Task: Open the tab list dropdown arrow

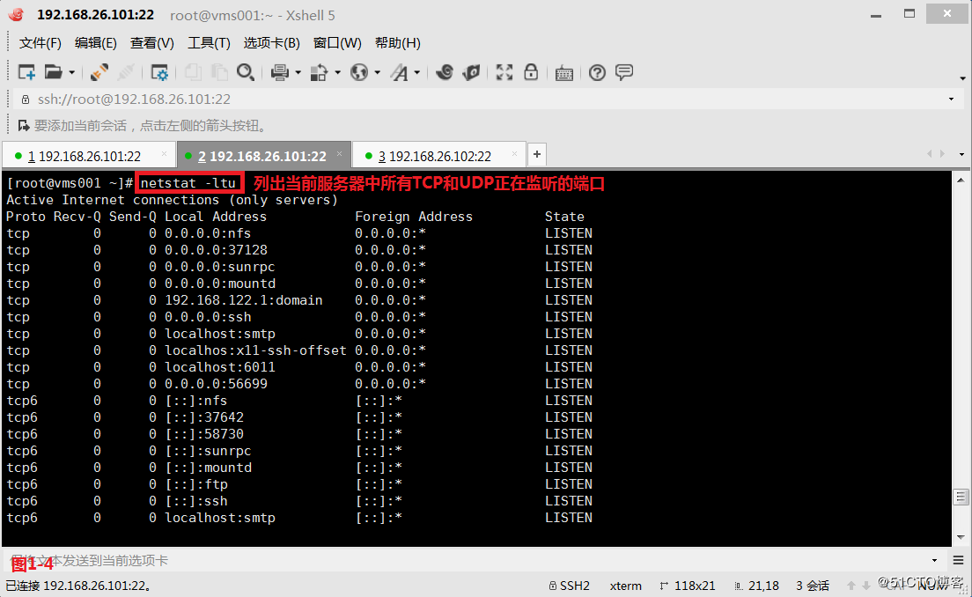Action: 962,154
